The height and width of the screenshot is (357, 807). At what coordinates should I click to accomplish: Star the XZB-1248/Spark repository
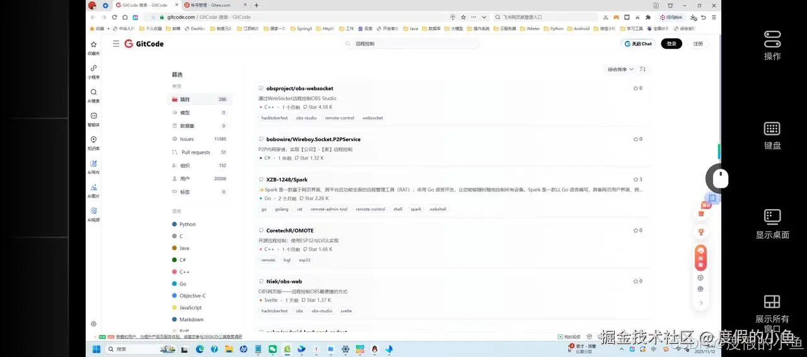(637, 179)
